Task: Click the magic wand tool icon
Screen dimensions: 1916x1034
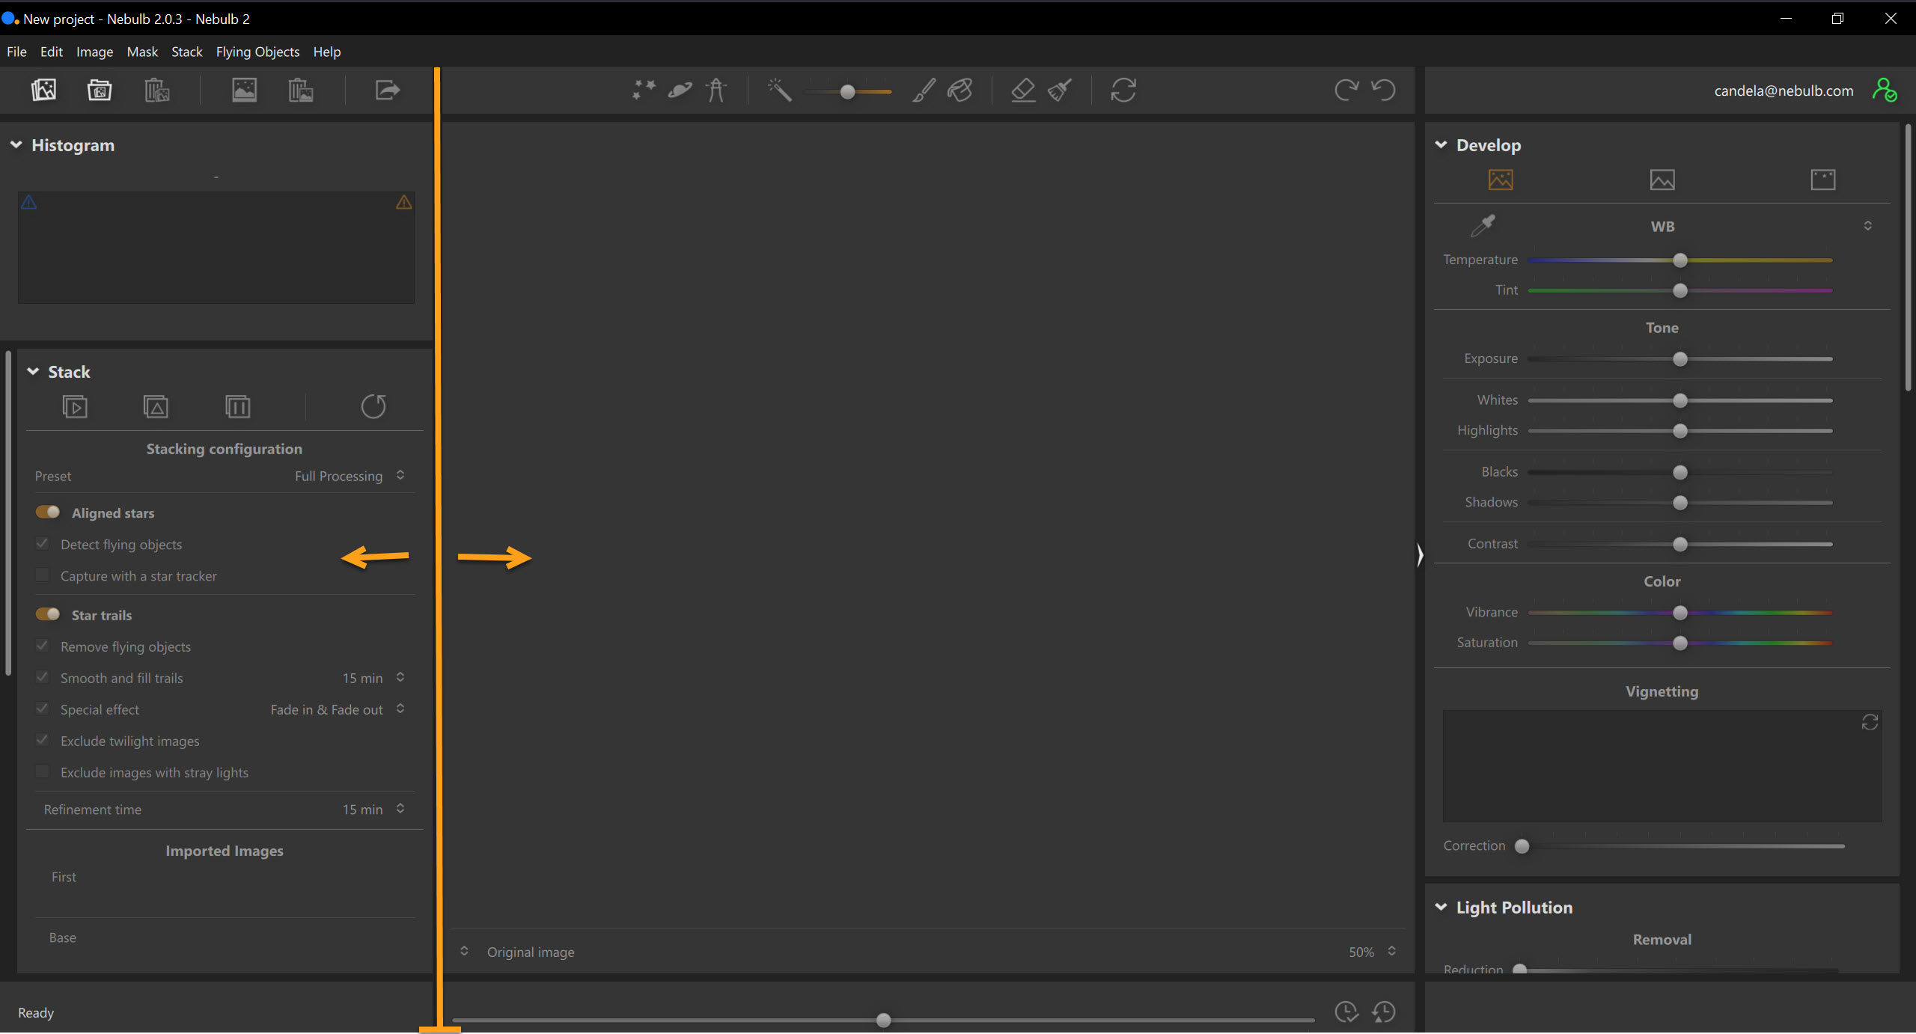Action: [779, 91]
